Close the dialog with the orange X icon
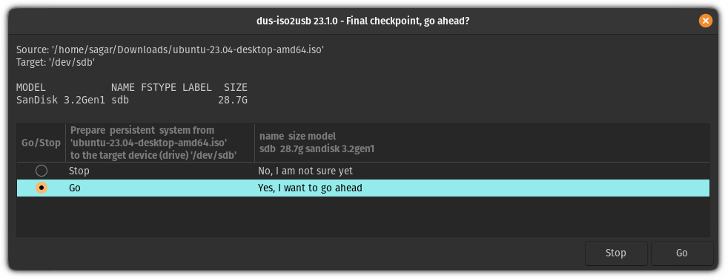 [x=705, y=21]
